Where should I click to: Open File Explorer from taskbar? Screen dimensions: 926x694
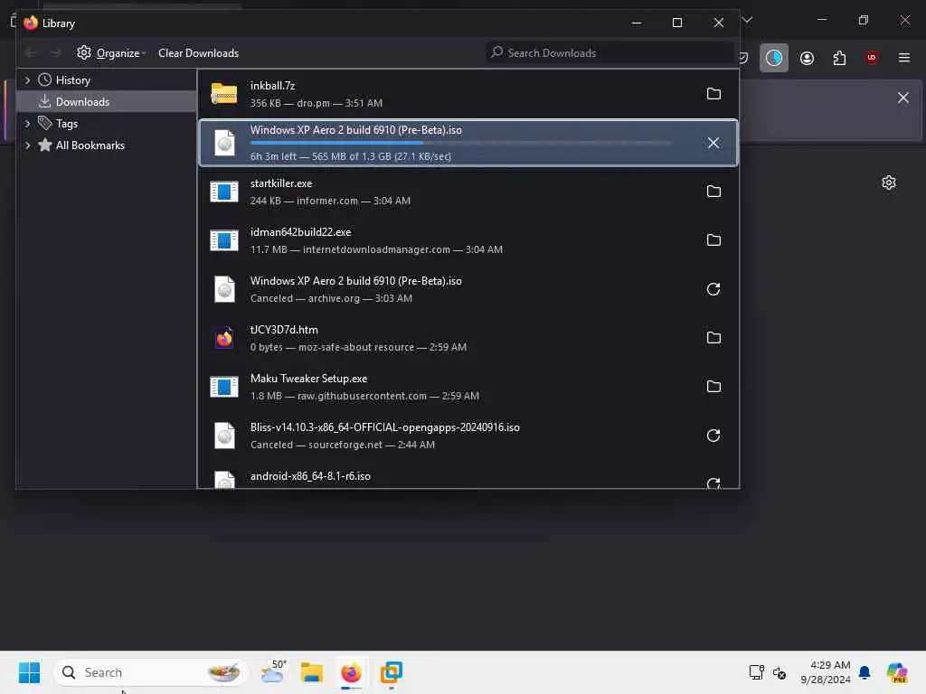coord(311,672)
